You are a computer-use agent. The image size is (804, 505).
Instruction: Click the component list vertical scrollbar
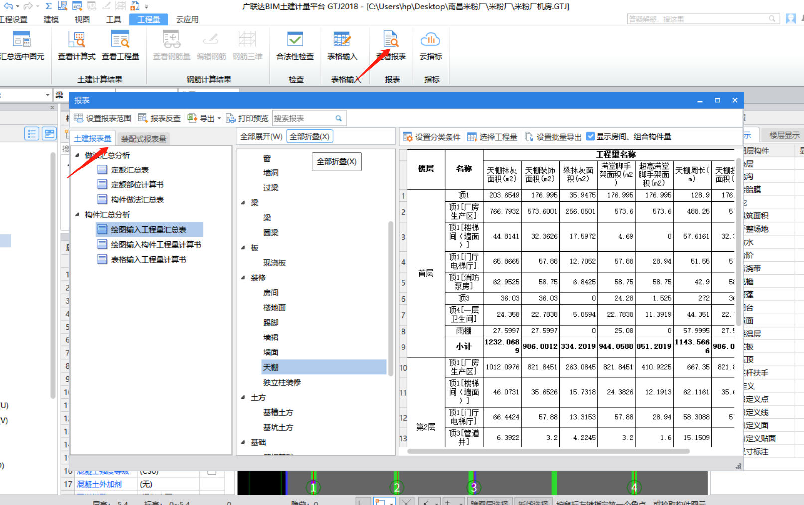[390, 299]
